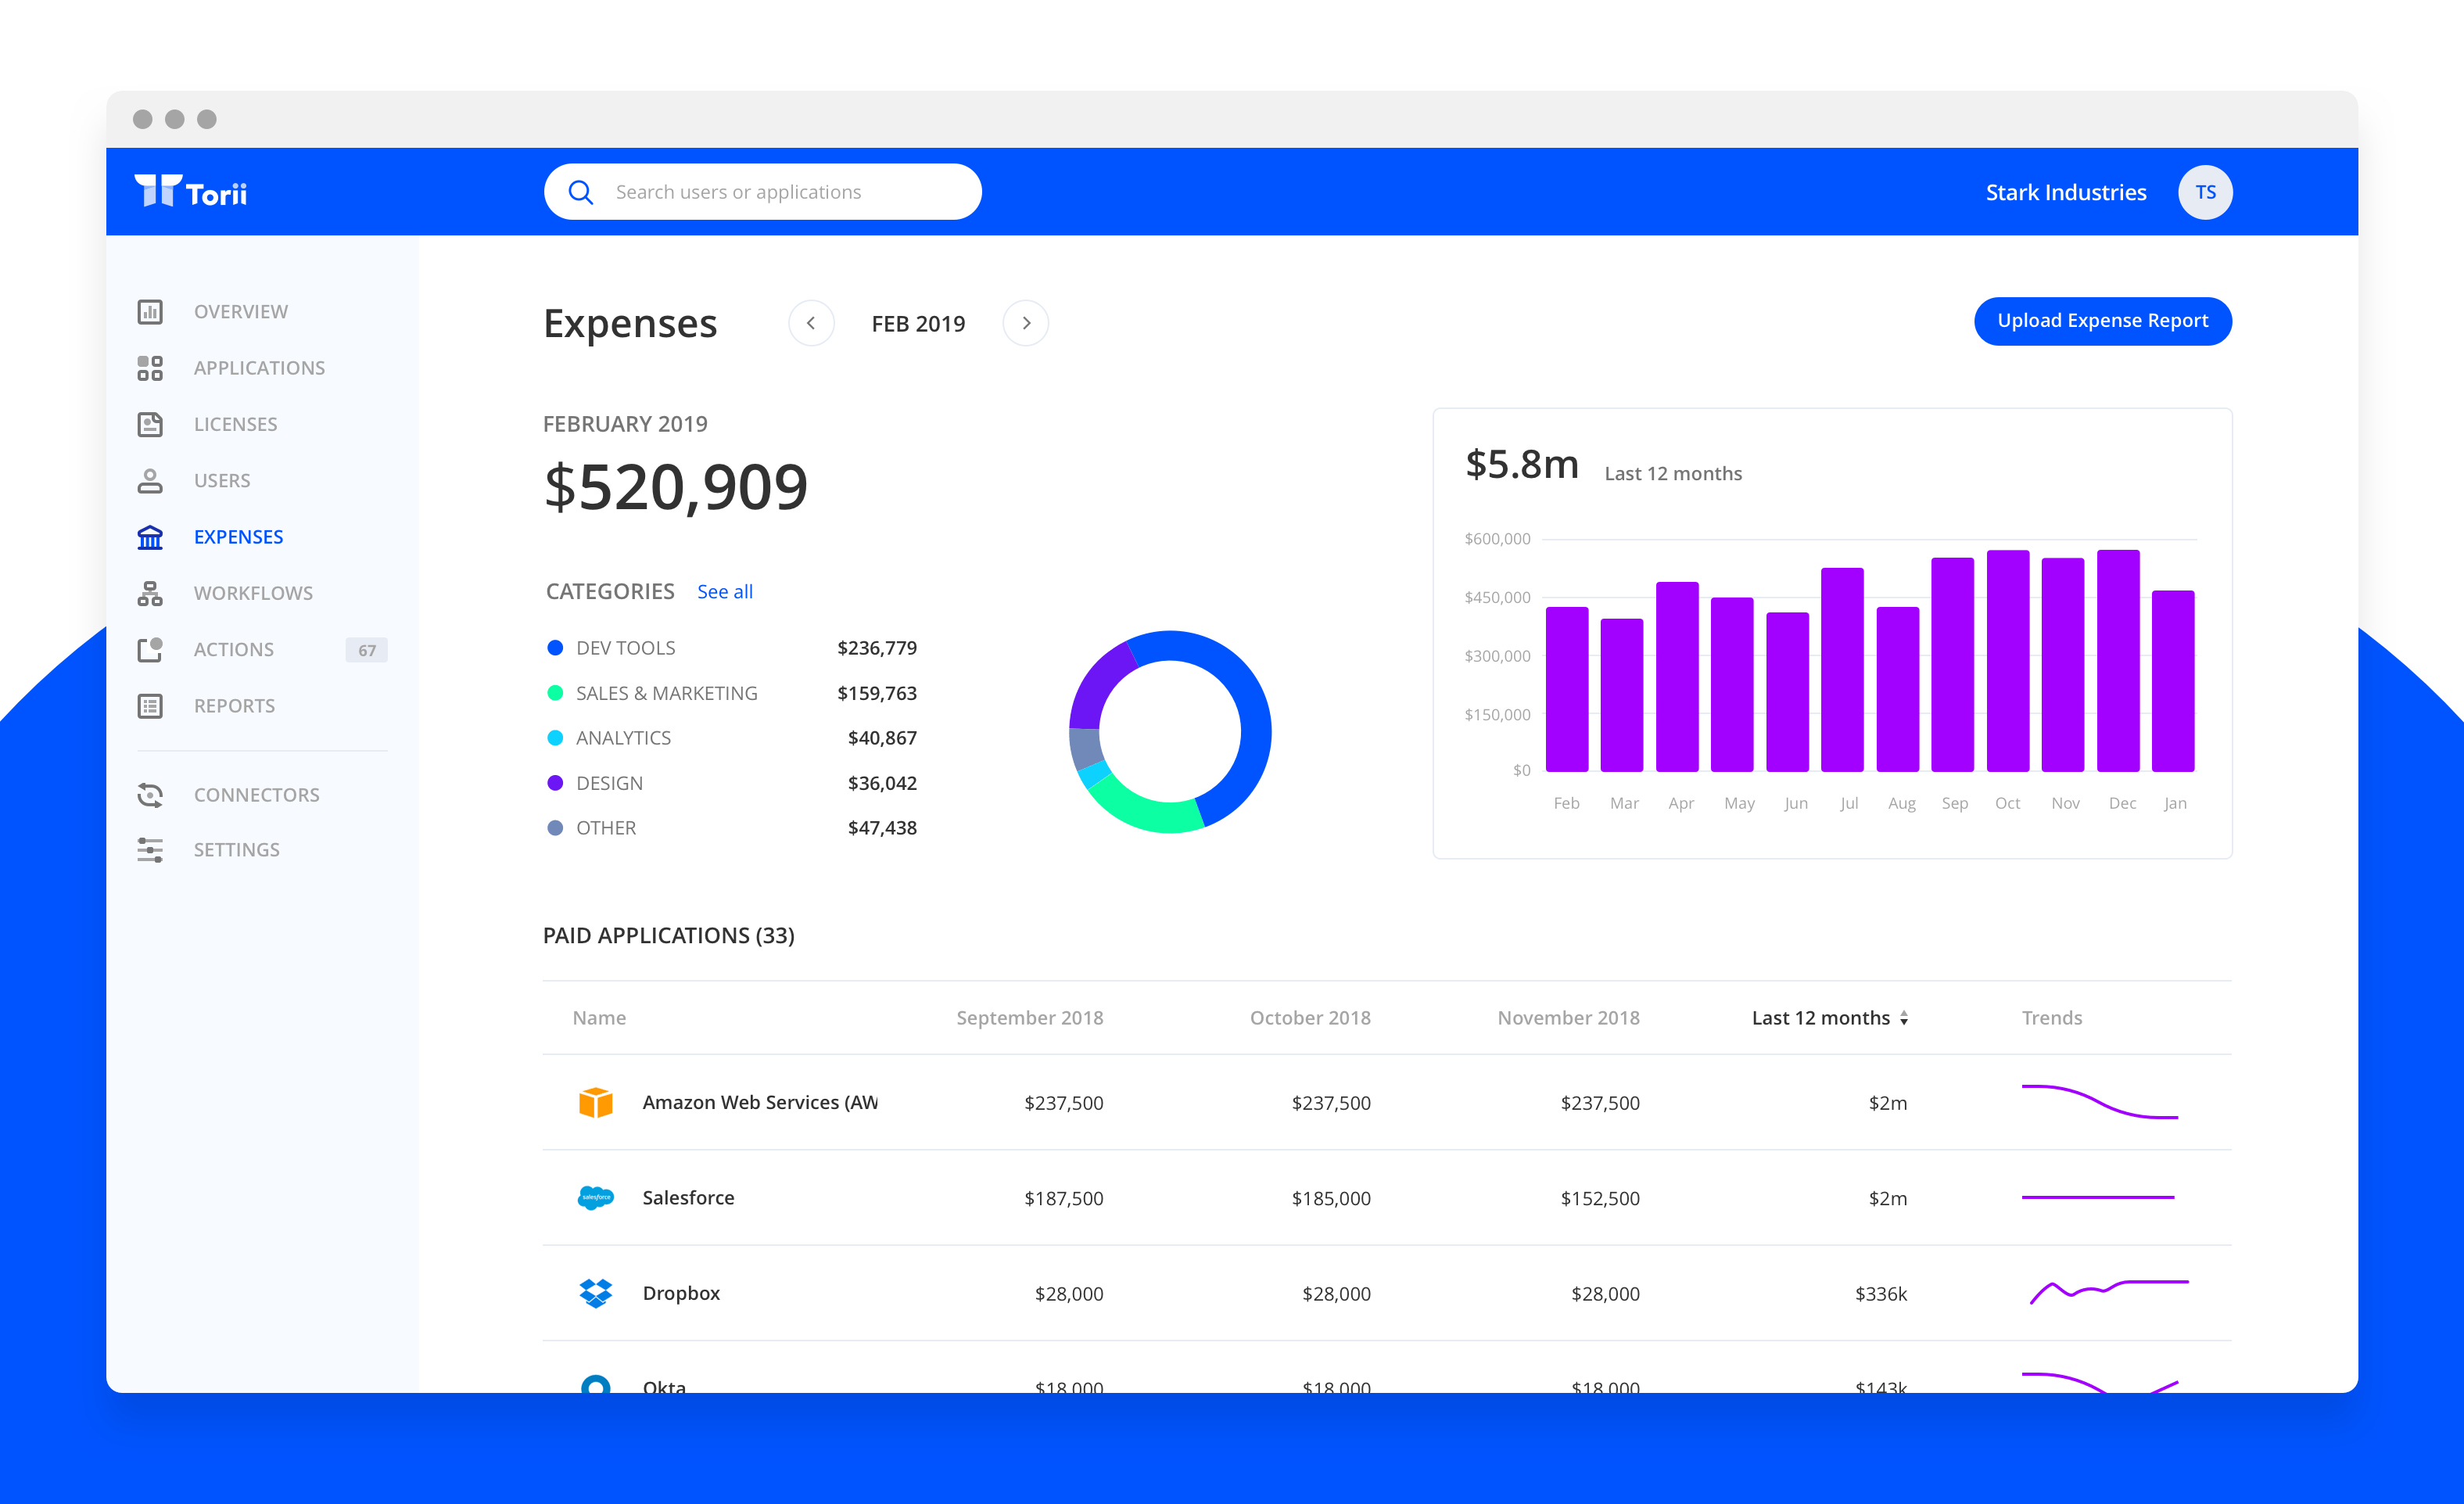Screen dimensions: 2464x1504
Task: Click the Settings sliders icon
Action: pyautogui.click(x=150, y=850)
